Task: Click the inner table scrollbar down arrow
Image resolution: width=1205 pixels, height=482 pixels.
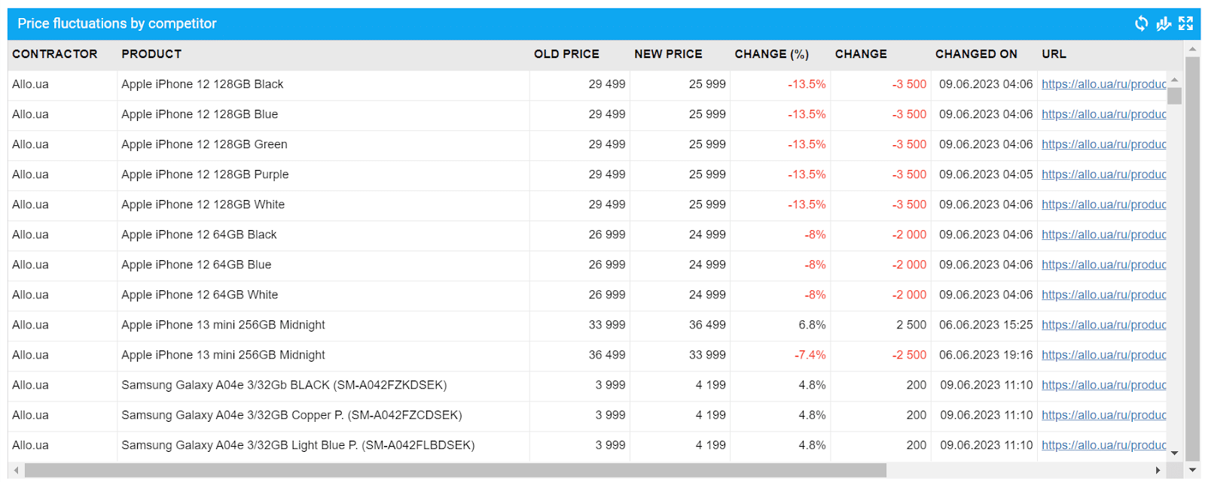Action: click(x=1174, y=453)
